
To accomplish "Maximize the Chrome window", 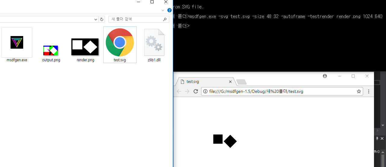I will (353, 76).
